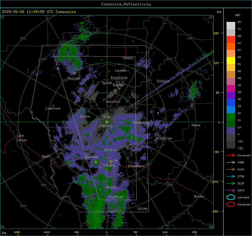Click white plus marker west of Hanna
The height and width of the screenshot is (236, 252).
(158, 113)
